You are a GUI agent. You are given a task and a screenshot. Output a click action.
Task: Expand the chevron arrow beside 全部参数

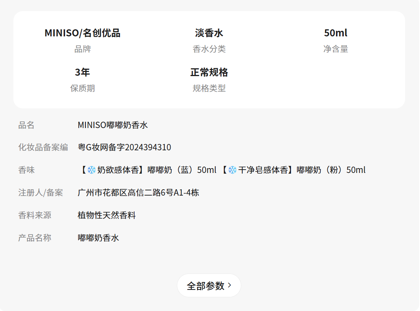point(230,285)
